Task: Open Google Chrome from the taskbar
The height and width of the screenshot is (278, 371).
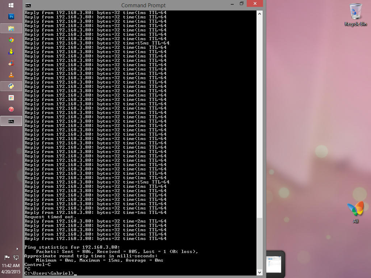Action: coord(11,40)
